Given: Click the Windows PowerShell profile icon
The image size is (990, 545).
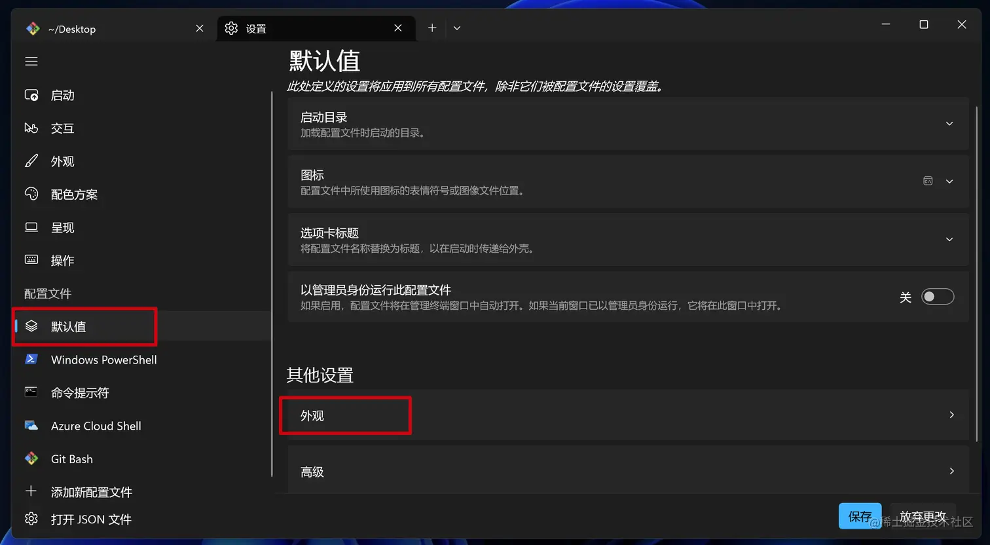Looking at the screenshot, I should point(31,360).
